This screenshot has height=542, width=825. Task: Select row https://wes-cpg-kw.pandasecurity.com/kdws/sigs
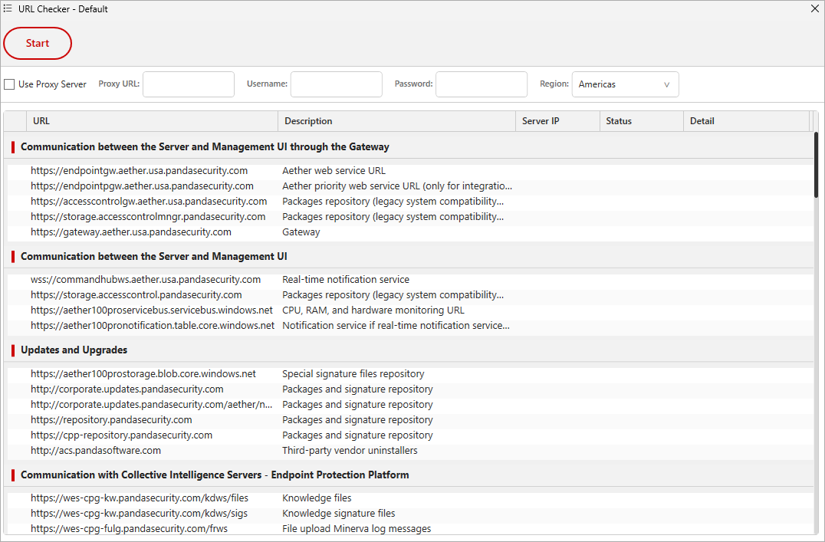coord(410,513)
